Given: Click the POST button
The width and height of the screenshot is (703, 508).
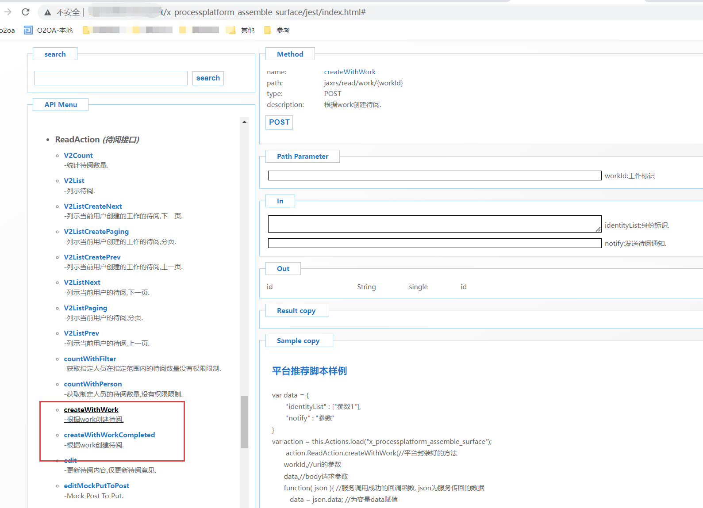Looking at the screenshot, I should [279, 122].
